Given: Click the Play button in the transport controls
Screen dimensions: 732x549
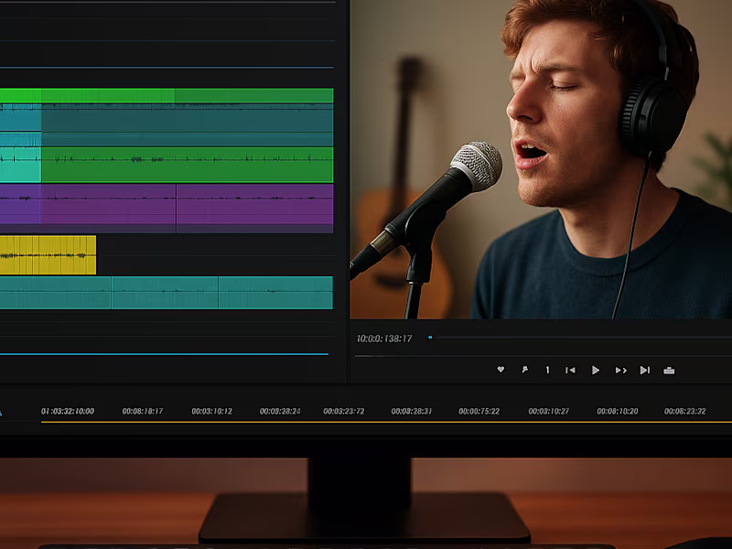Looking at the screenshot, I should click(596, 370).
